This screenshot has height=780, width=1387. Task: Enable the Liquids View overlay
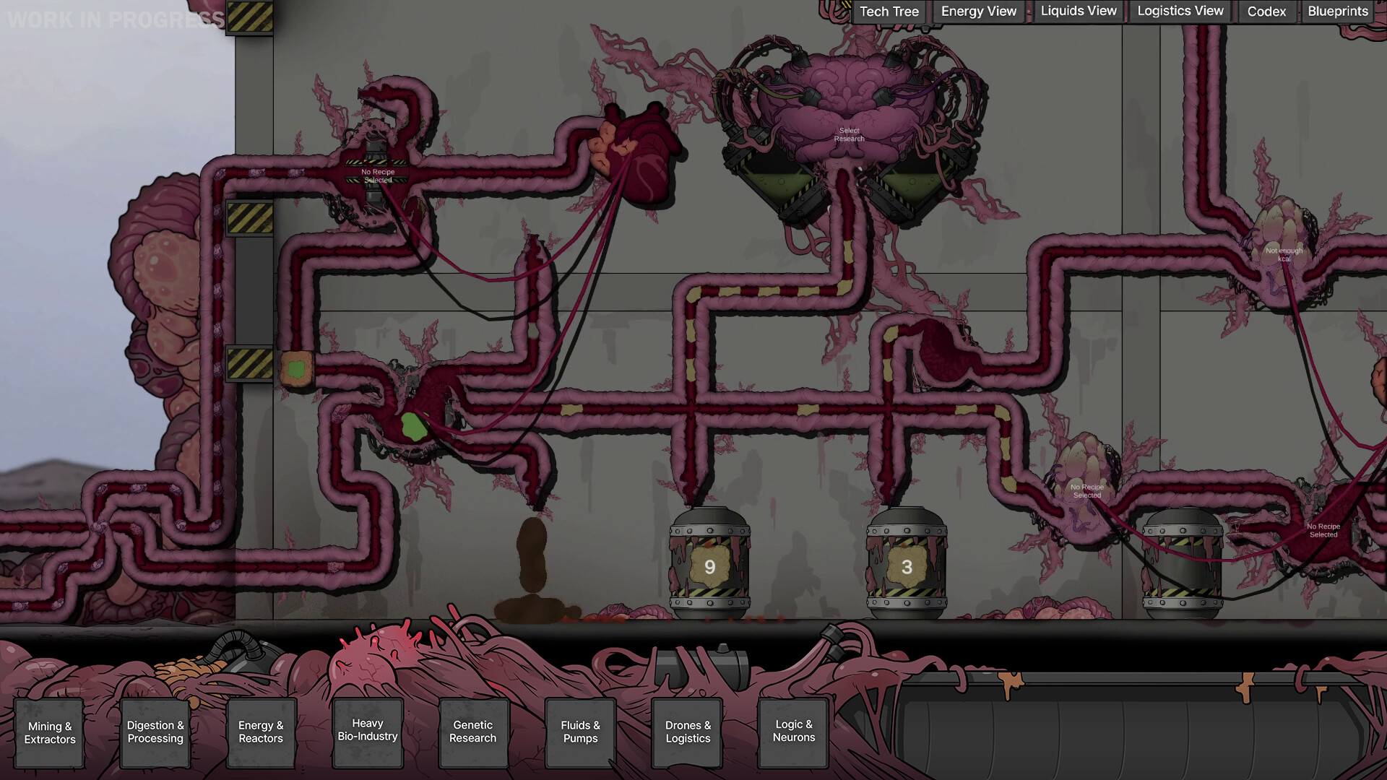pos(1078,11)
